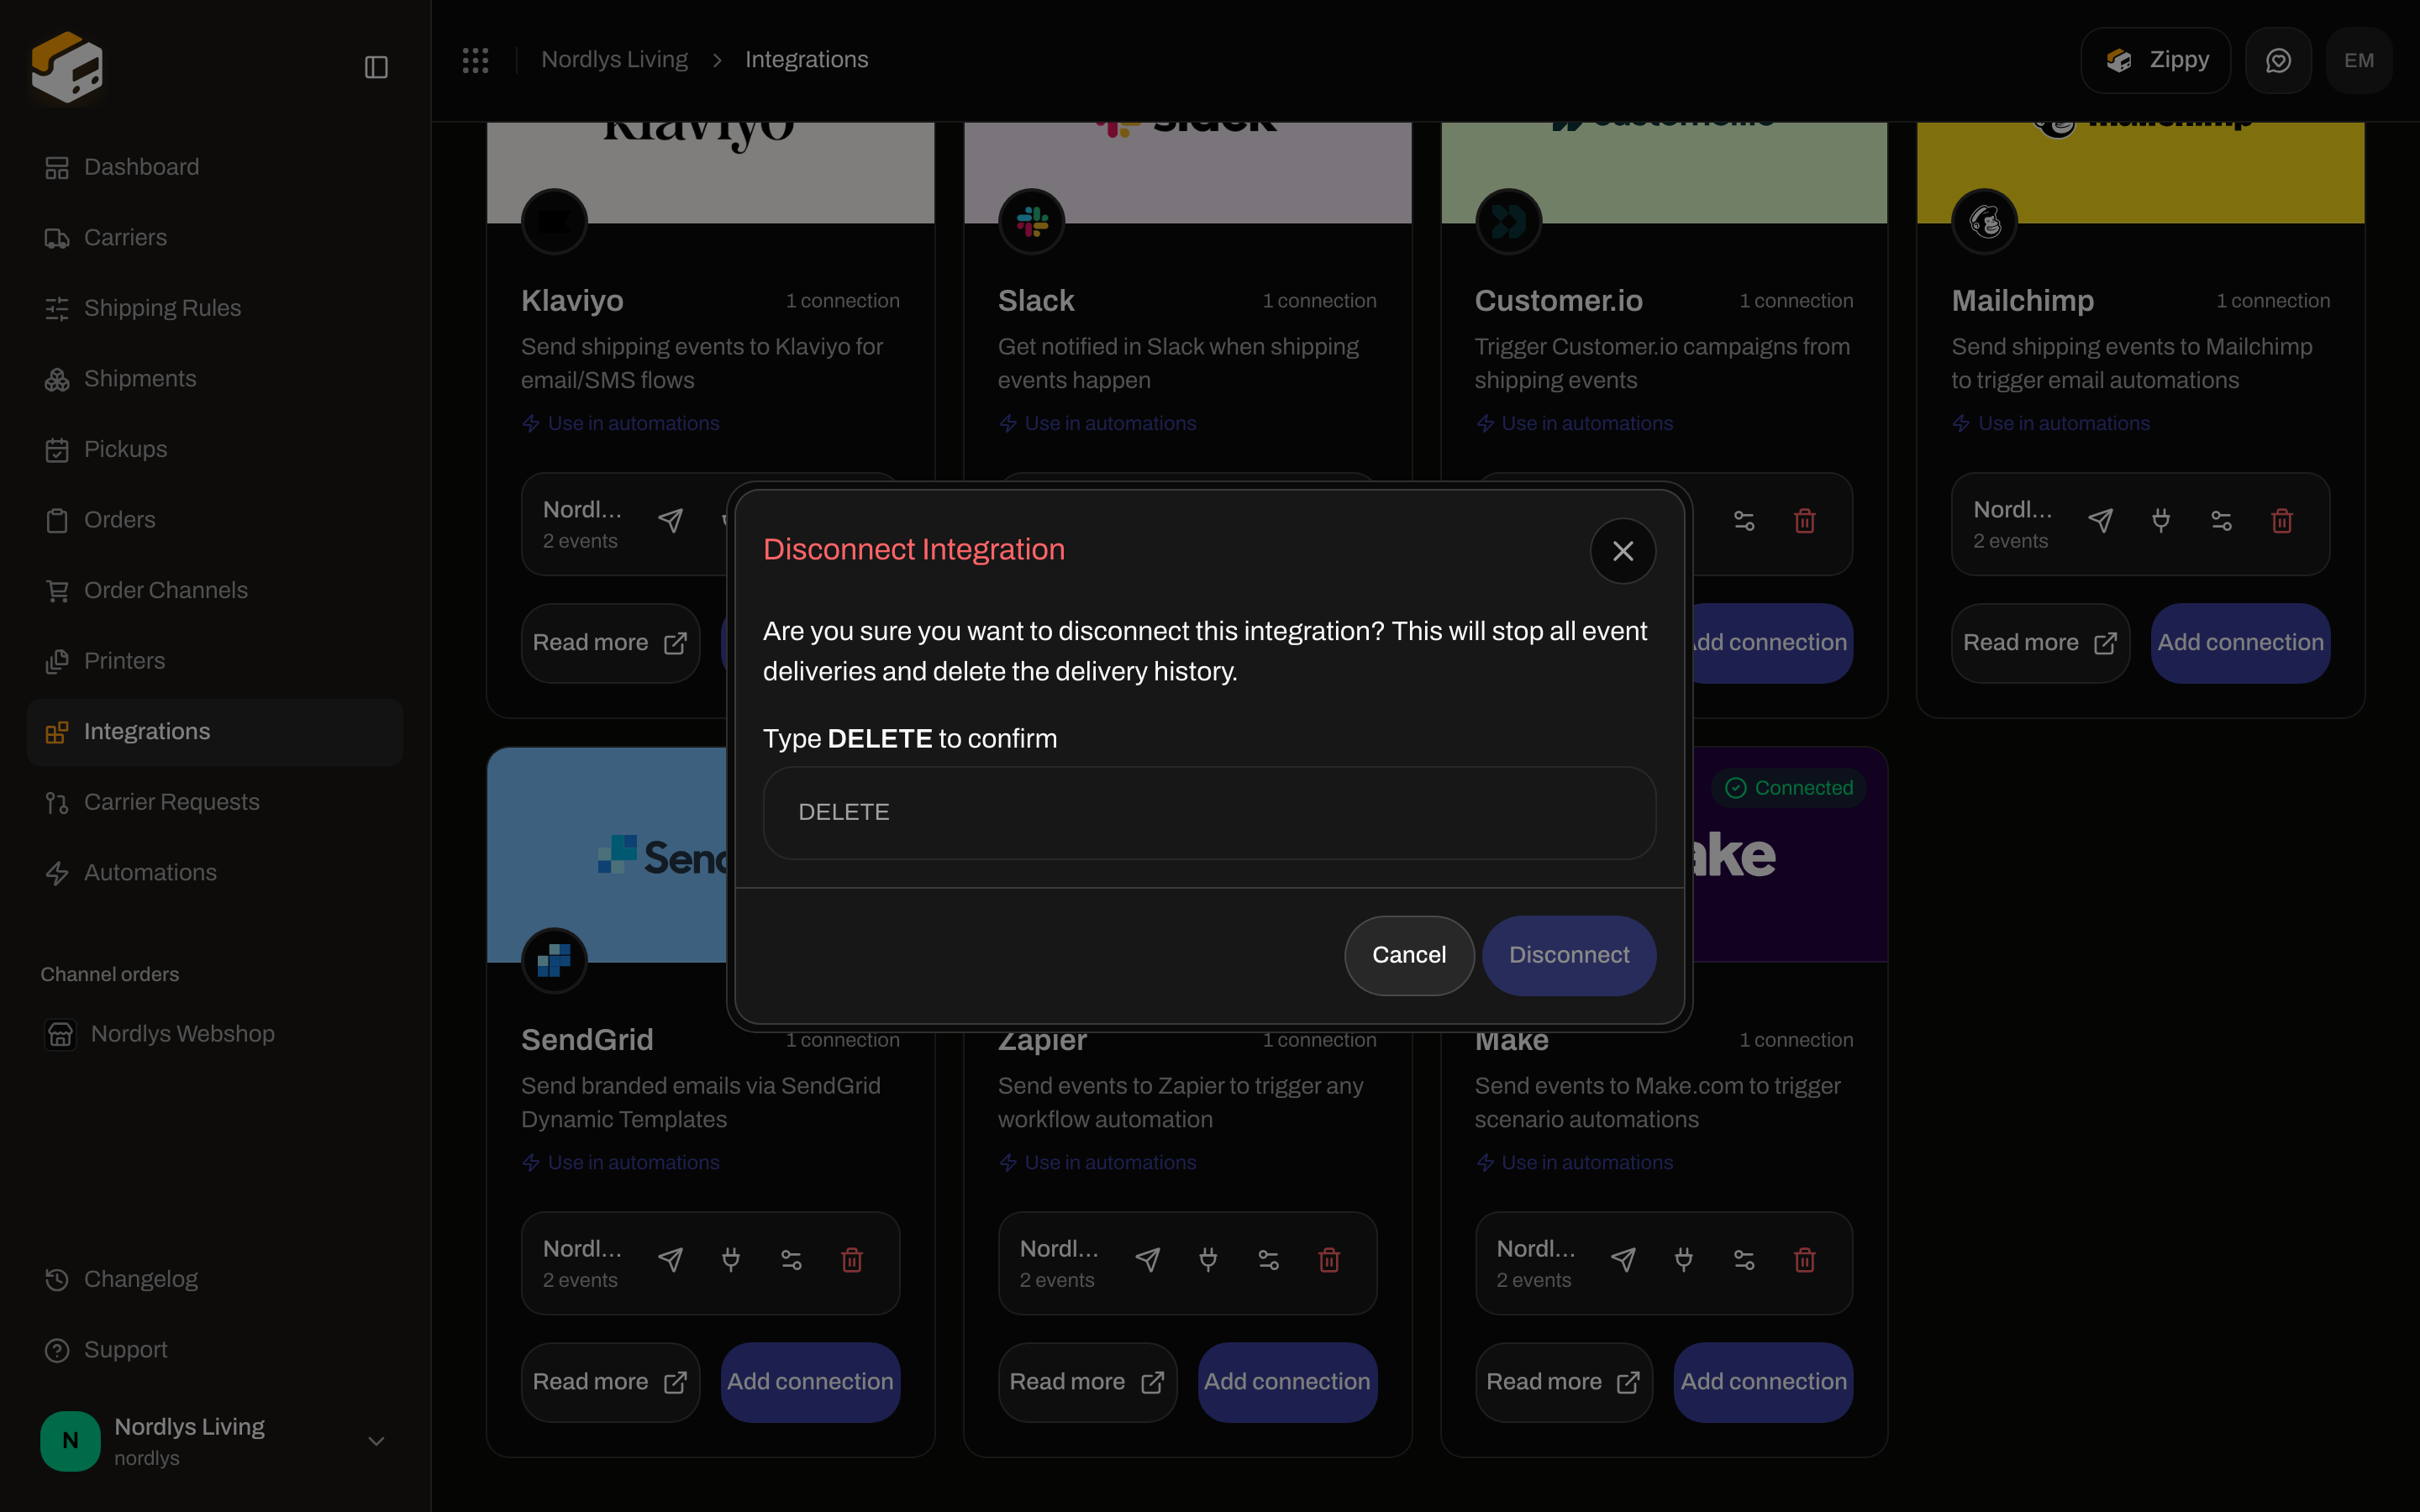2420x1512 pixels.
Task: Close the Disconnect Integration dialog
Action: (x=1622, y=551)
